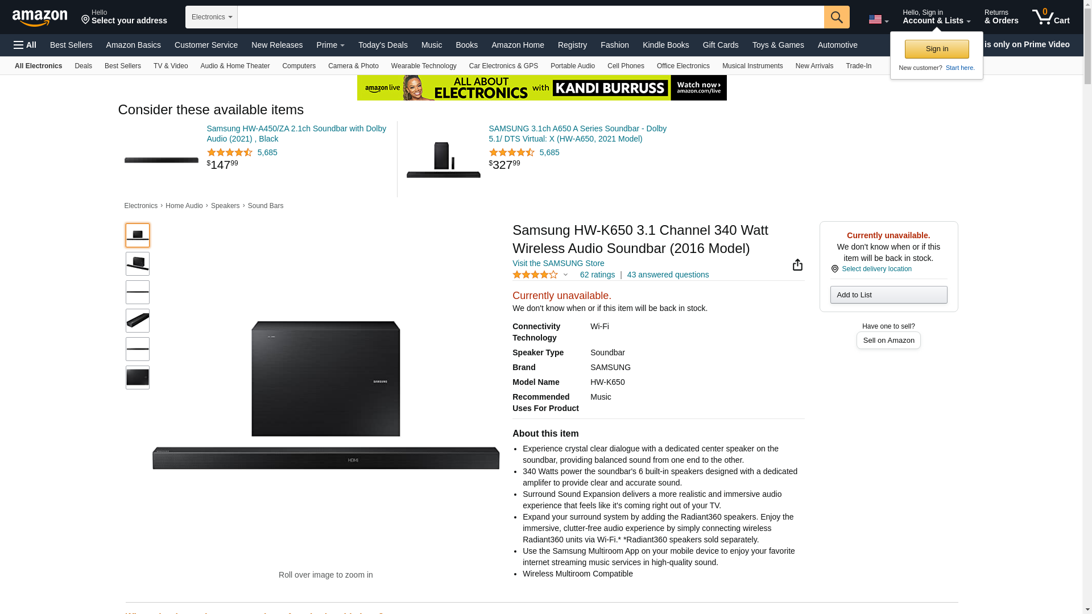Click the product star rating icon

click(535, 275)
